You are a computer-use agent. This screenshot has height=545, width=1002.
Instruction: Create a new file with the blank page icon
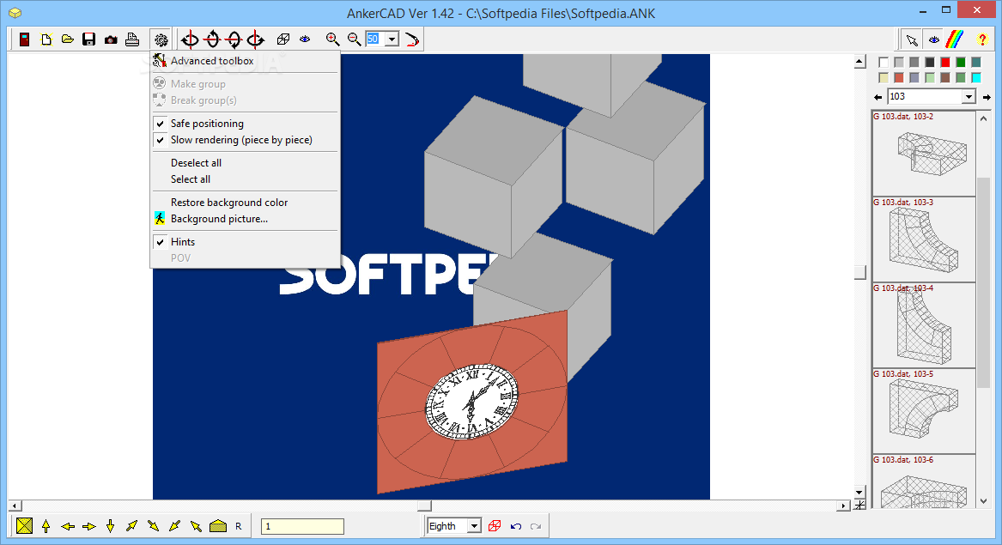click(46, 39)
